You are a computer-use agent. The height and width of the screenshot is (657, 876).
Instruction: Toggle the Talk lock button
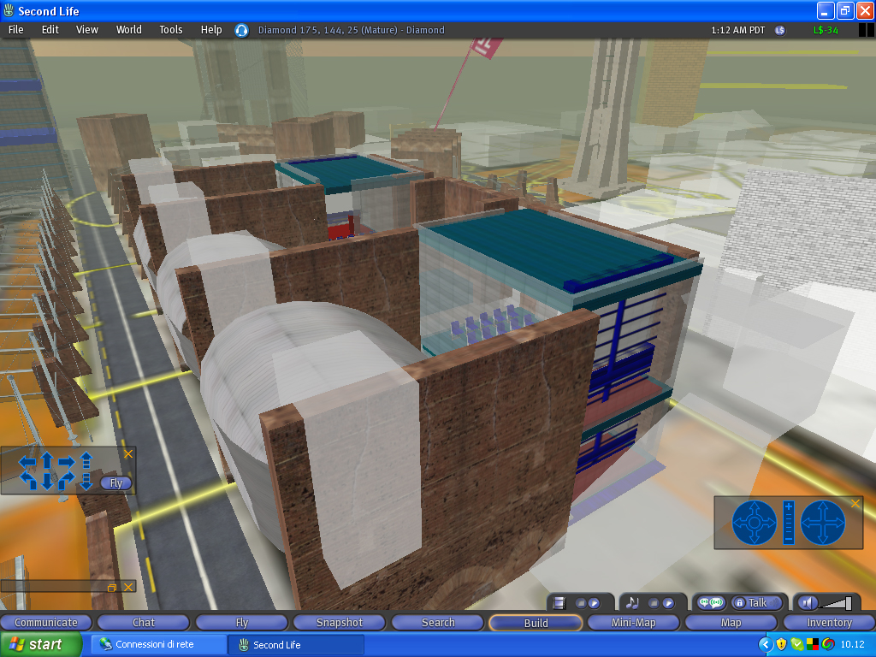739,603
